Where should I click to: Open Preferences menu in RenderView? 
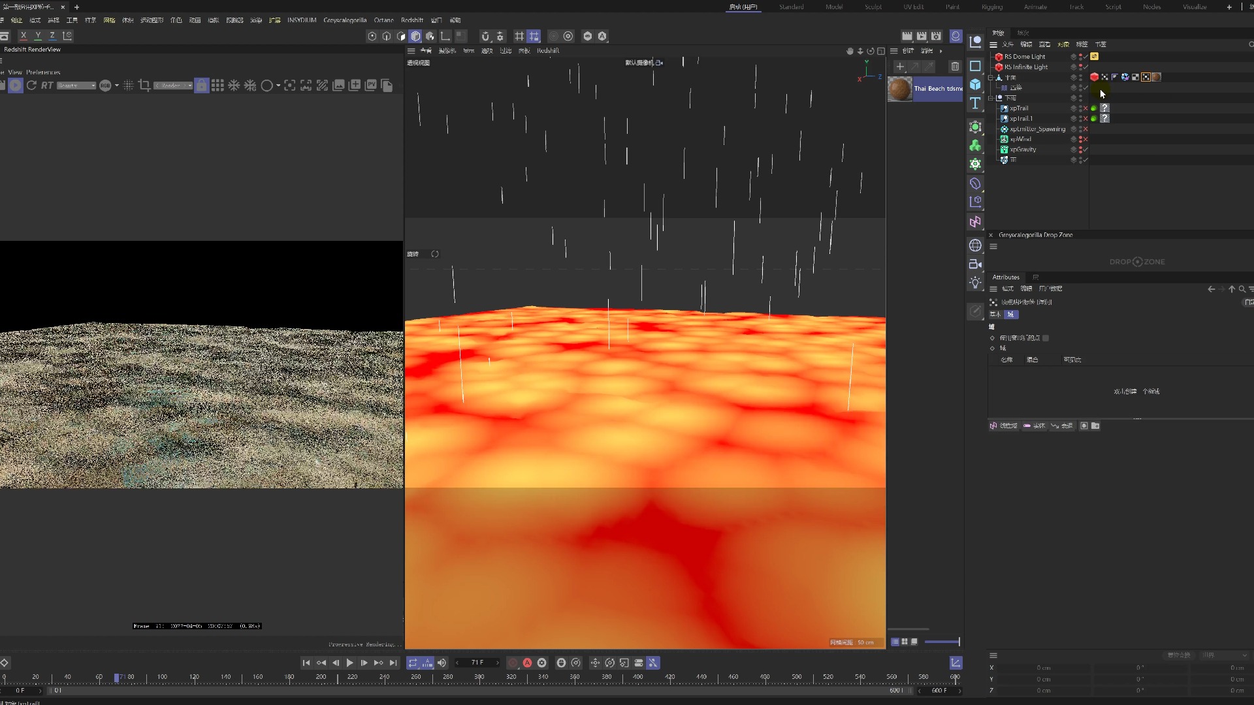(x=43, y=72)
